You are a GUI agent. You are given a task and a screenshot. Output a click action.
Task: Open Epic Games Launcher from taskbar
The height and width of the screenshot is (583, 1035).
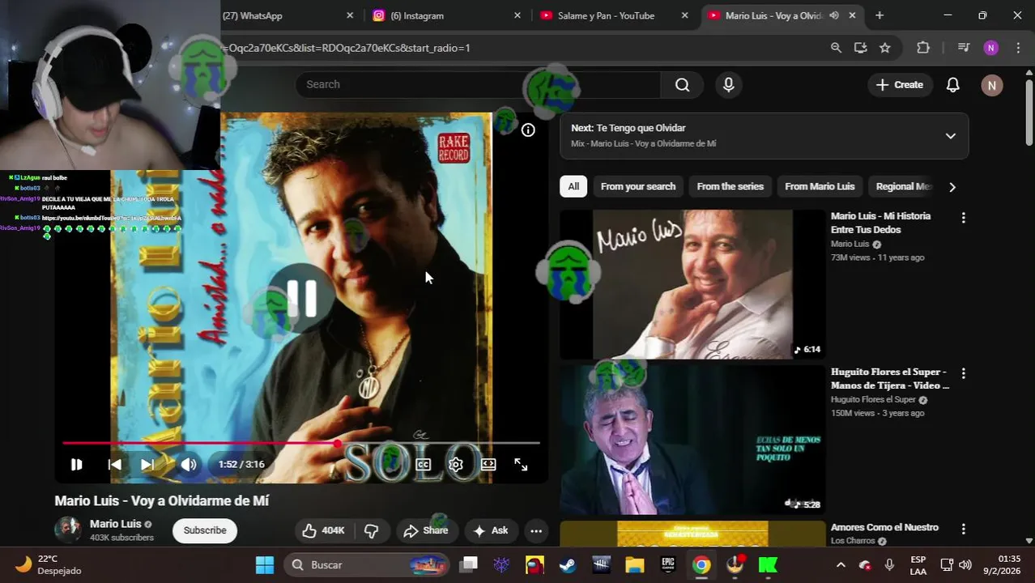668,564
